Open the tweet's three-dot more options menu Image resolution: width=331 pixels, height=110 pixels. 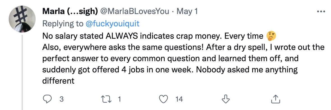(x=321, y=12)
